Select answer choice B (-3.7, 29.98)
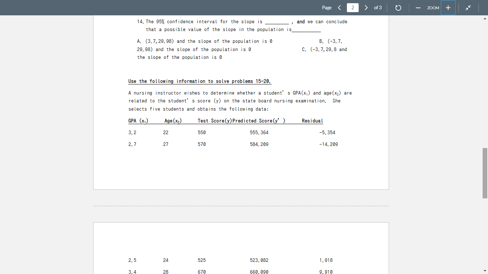 330,41
